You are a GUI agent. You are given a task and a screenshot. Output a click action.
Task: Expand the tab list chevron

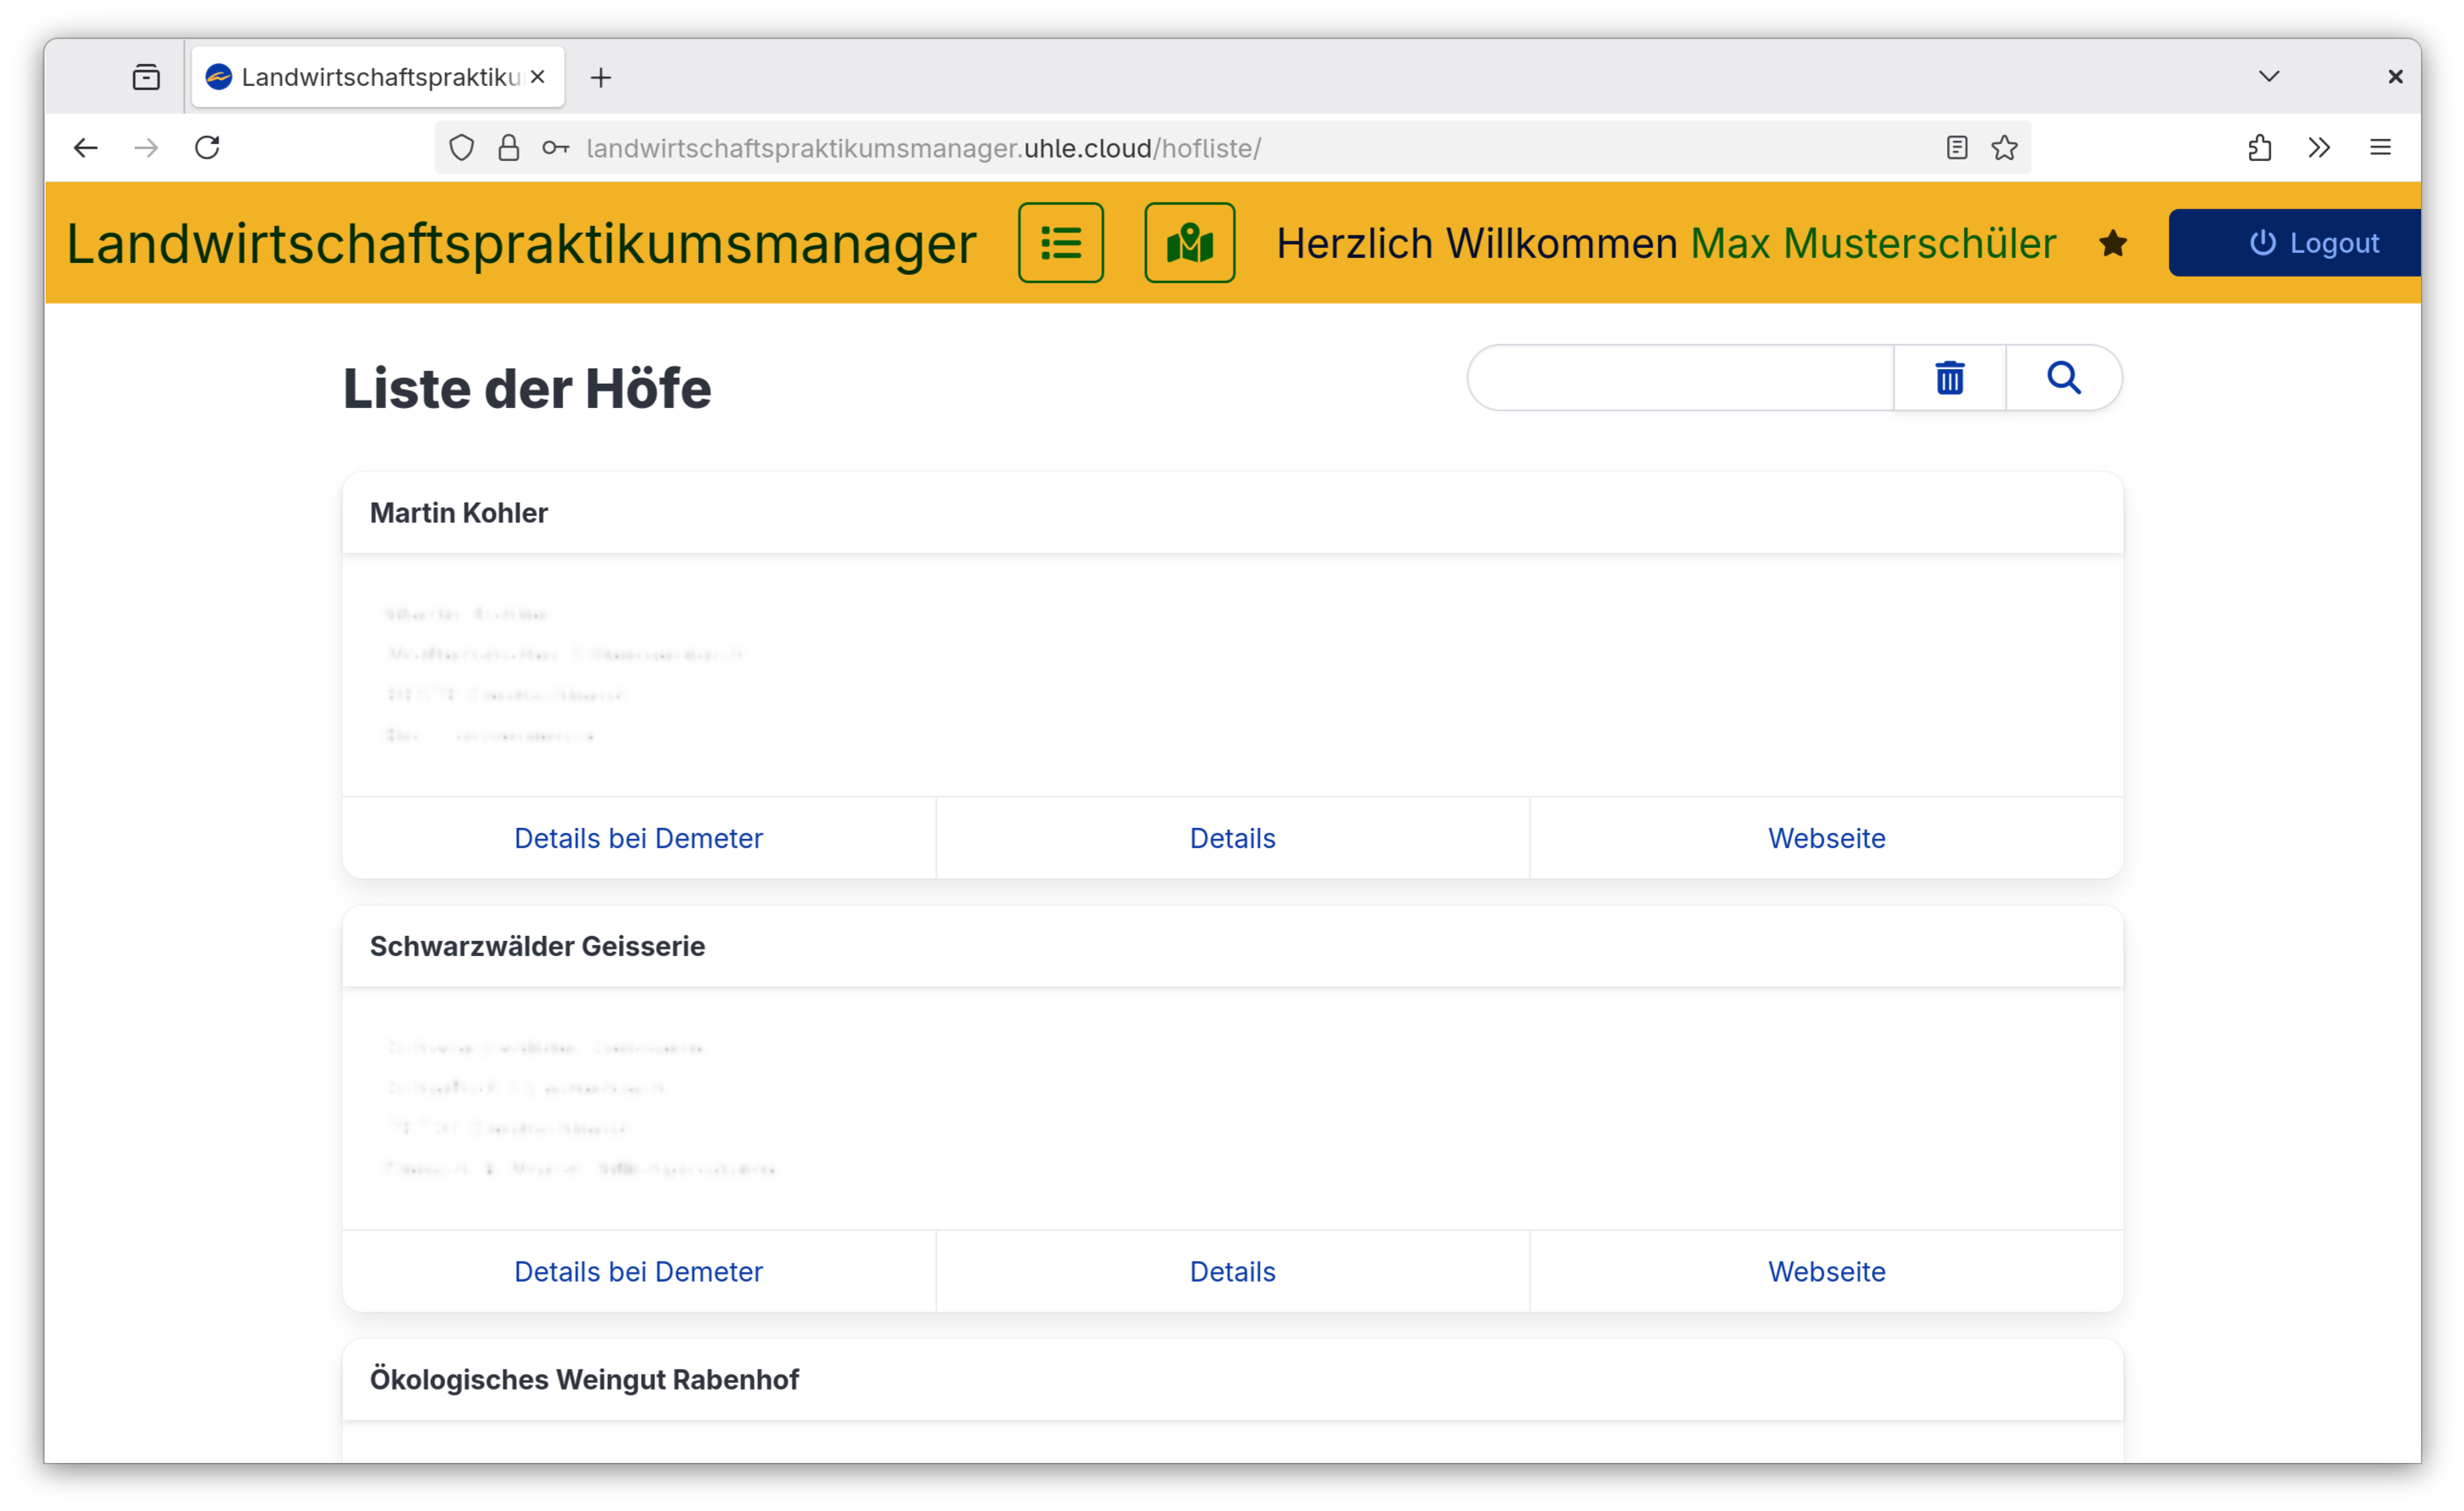(2269, 76)
